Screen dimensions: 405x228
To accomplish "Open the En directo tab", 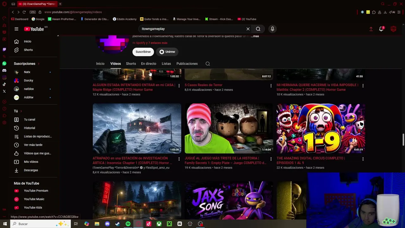I will click(x=149, y=64).
